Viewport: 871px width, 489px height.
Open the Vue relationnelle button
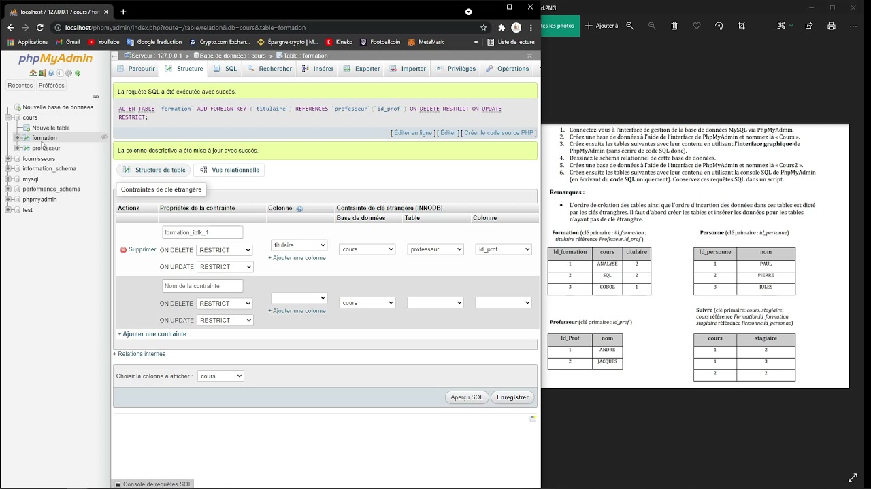[229, 170]
